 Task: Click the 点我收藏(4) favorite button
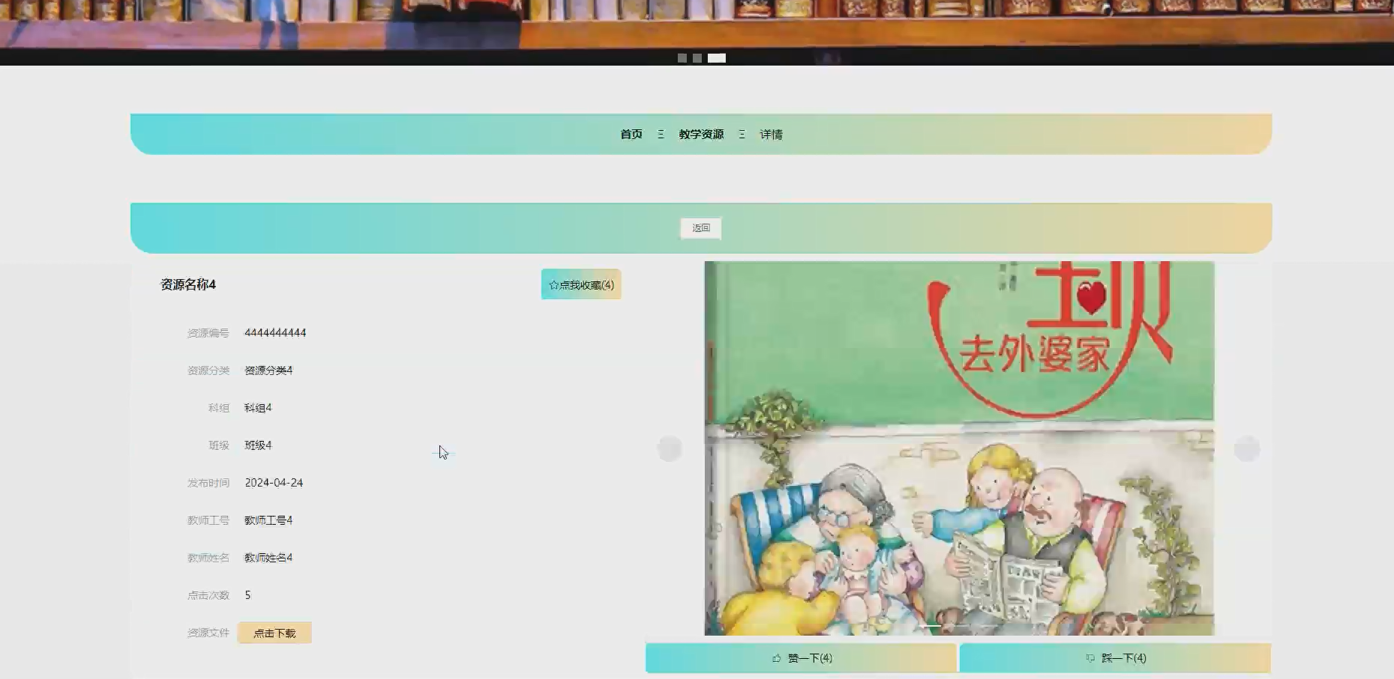point(581,284)
